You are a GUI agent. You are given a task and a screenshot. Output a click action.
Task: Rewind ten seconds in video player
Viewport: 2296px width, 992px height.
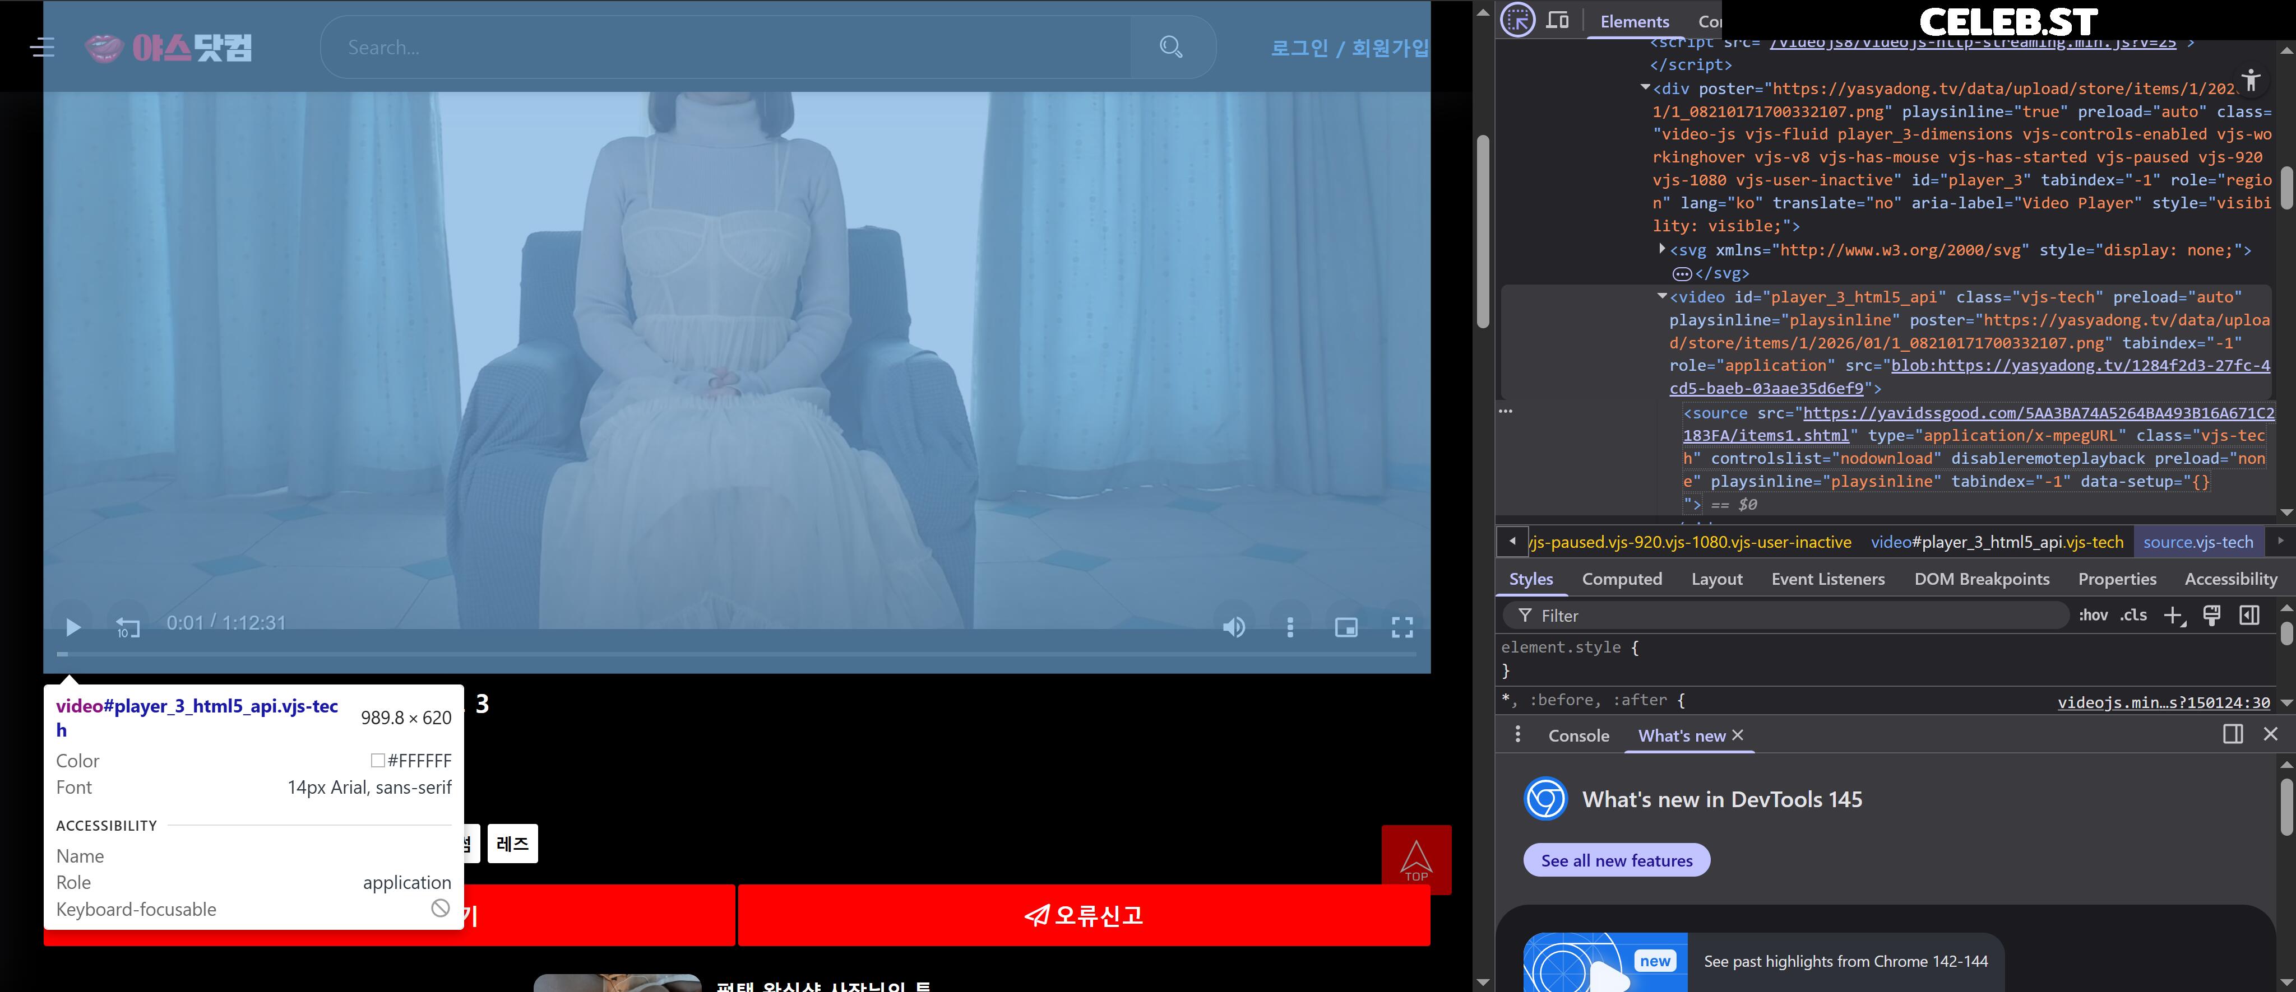(x=127, y=627)
